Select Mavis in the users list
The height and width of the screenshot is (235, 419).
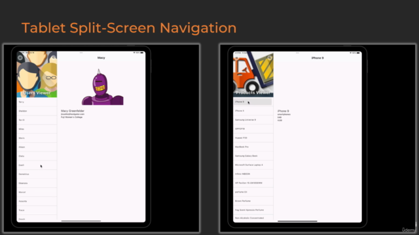(37, 138)
